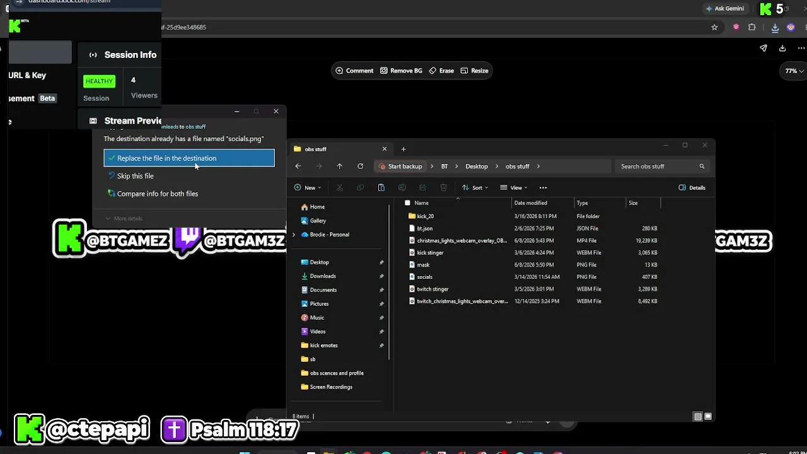Switch to large thumbnails view icon in status bar
Image resolution: width=807 pixels, height=454 pixels.
[708, 417]
